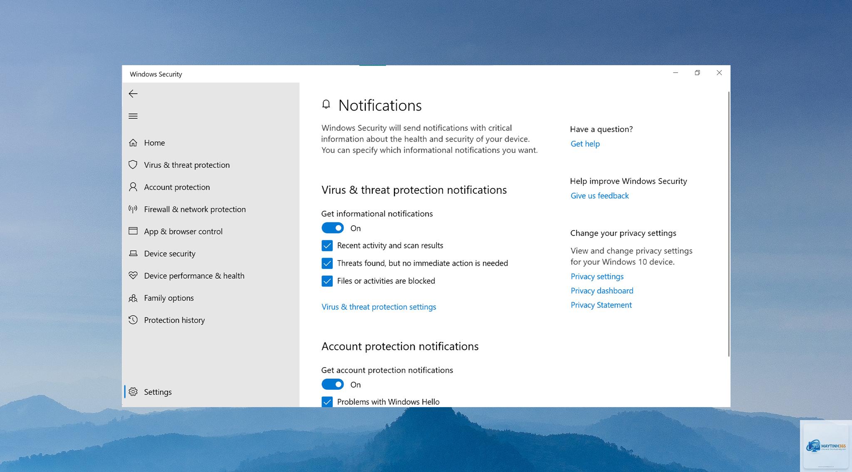Click the Account protection person icon
This screenshot has width=852, height=472.
pos(133,187)
